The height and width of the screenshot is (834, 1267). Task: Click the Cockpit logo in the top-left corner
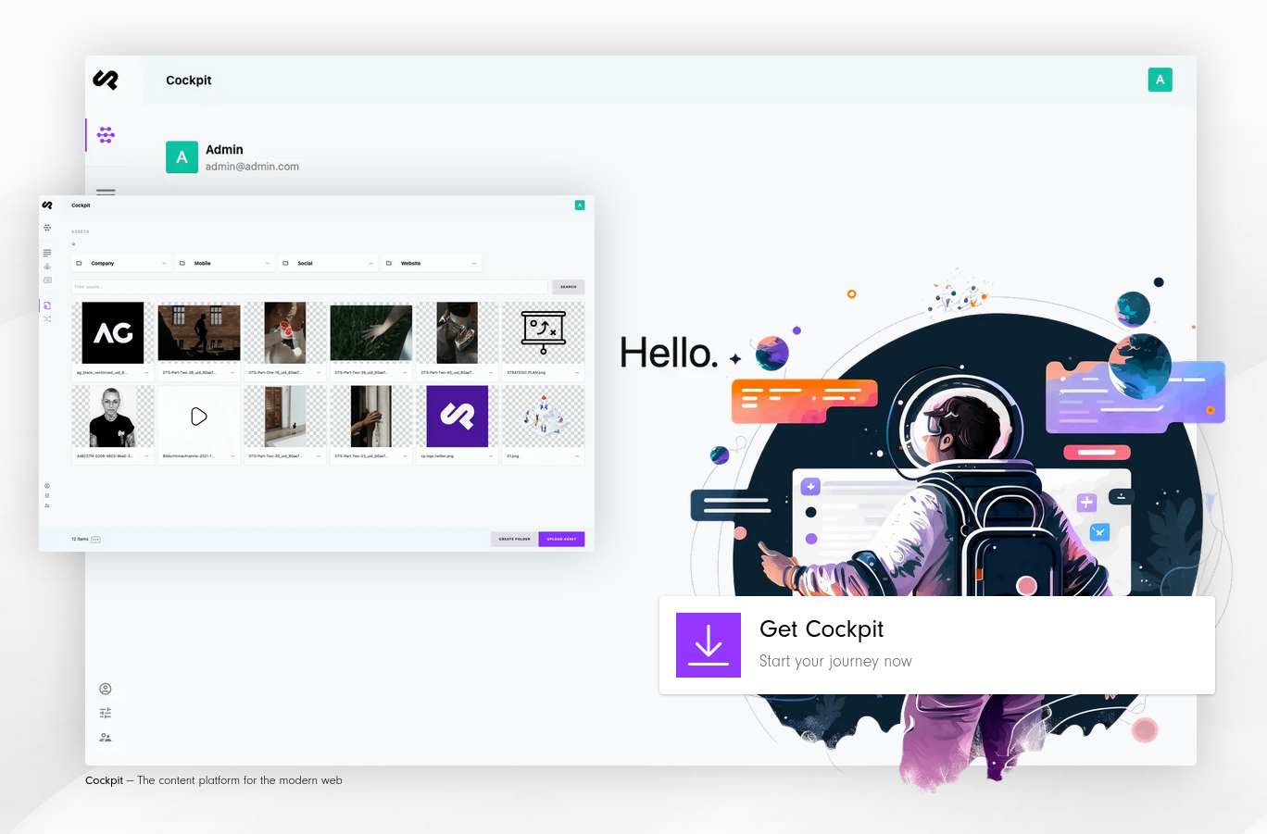pyautogui.click(x=106, y=80)
